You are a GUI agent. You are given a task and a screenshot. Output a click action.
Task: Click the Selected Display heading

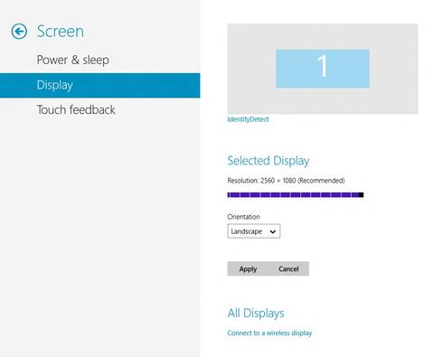(269, 161)
